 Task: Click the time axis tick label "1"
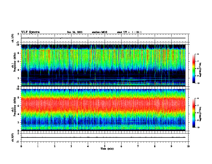click(x=38, y=146)
